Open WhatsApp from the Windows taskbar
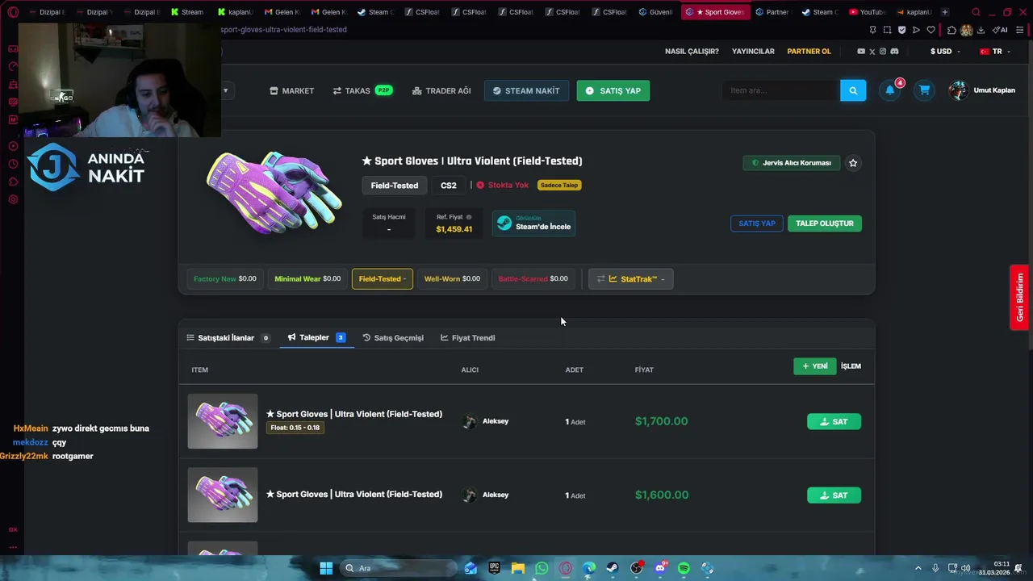Screen dimensions: 1033x581 pyautogui.click(x=542, y=568)
